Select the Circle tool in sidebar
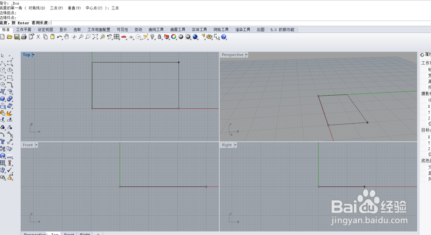The width and height of the screenshot is (431, 235). pyautogui.click(x=3, y=70)
